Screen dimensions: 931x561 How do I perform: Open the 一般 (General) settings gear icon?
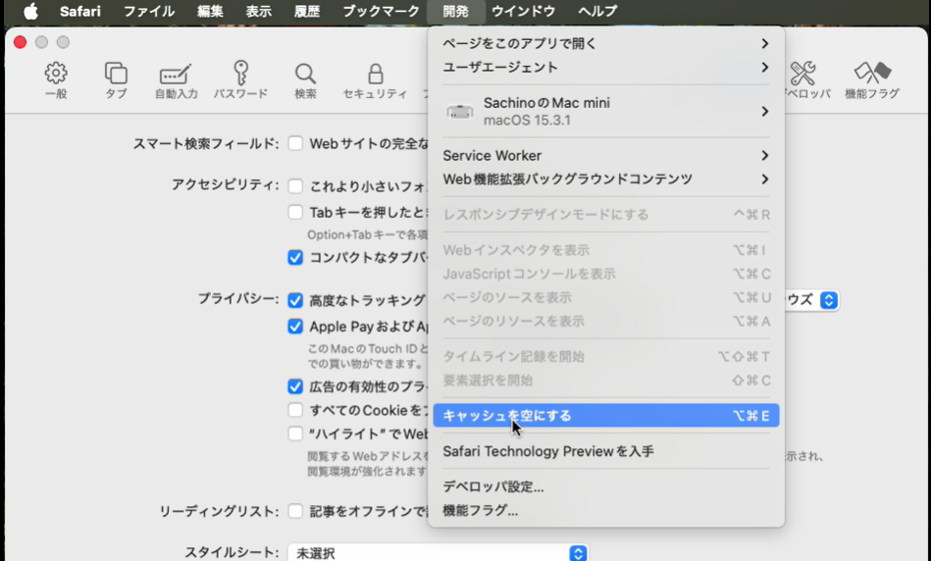[56, 74]
